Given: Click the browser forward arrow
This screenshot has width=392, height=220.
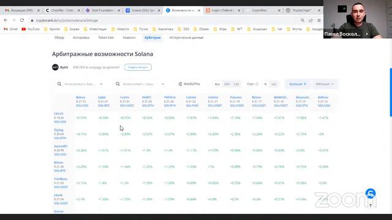Looking at the screenshot, I should point(14,20).
